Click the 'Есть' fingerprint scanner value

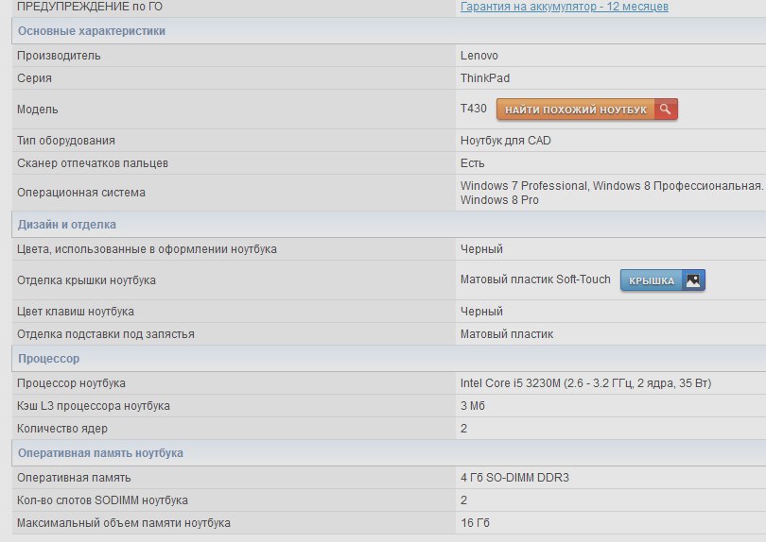click(x=472, y=163)
